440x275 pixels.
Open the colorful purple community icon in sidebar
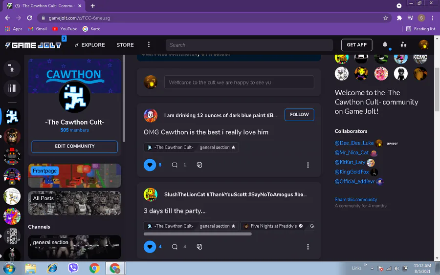pos(12,216)
